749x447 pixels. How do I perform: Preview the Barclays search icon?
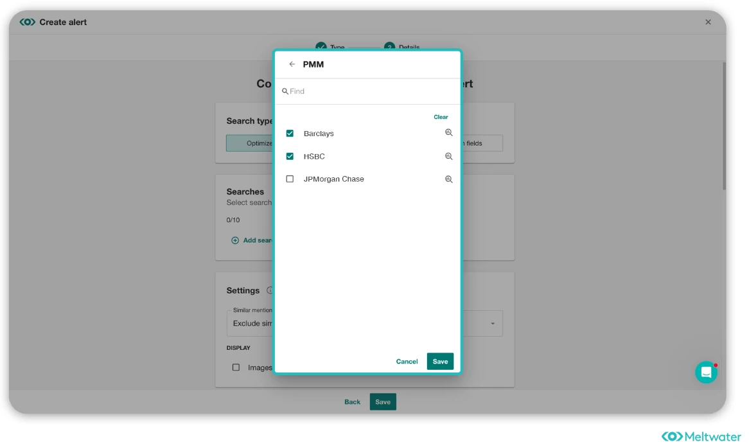tap(448, 133)
